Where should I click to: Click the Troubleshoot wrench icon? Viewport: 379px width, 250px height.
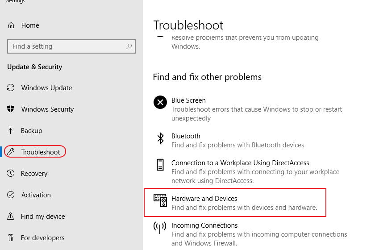point(11,152)
